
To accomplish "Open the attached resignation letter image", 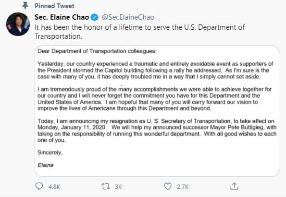I will (x=157, y=111).
